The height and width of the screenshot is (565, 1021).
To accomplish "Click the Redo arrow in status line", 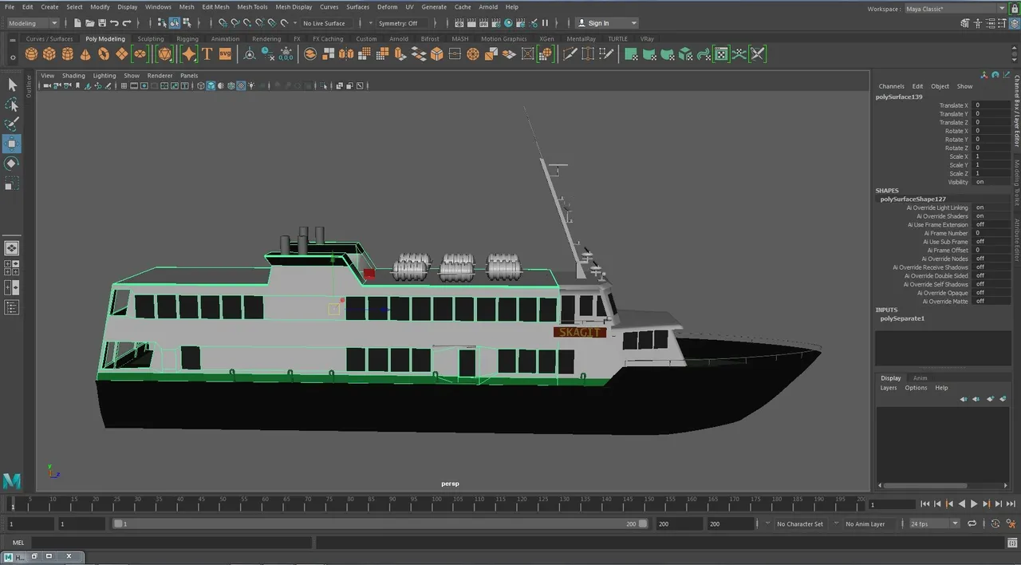I will pyautogui.click(x=127, y=23).
